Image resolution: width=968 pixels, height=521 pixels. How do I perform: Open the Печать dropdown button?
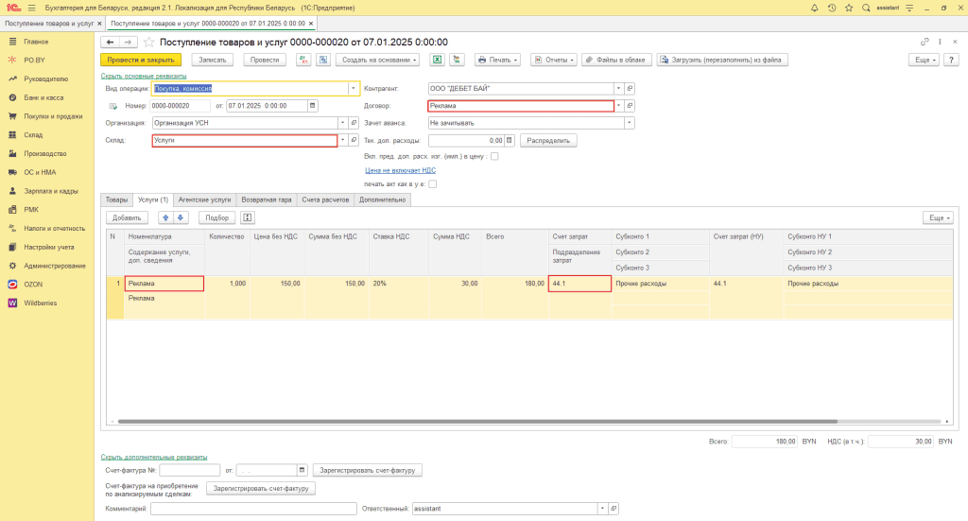[498, 60]
